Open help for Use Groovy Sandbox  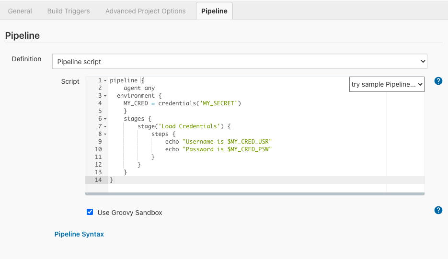[438, 210]
